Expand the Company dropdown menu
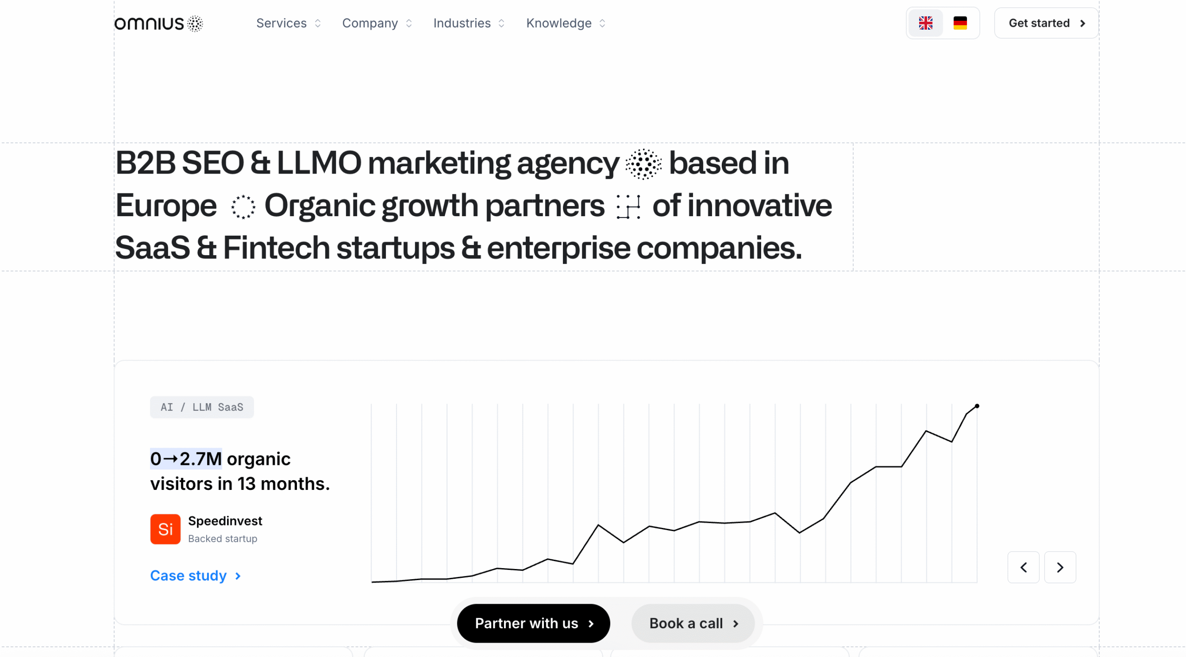This screenshot has width=1186, height=657. 377,23
